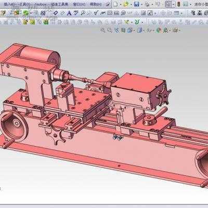Click the Balloon magnifier annotation icon
The height and width of the screenshot is (208, 208).
pos(83,13)
